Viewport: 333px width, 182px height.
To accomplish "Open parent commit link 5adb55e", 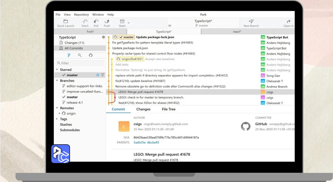I will [x=139, y=142].
